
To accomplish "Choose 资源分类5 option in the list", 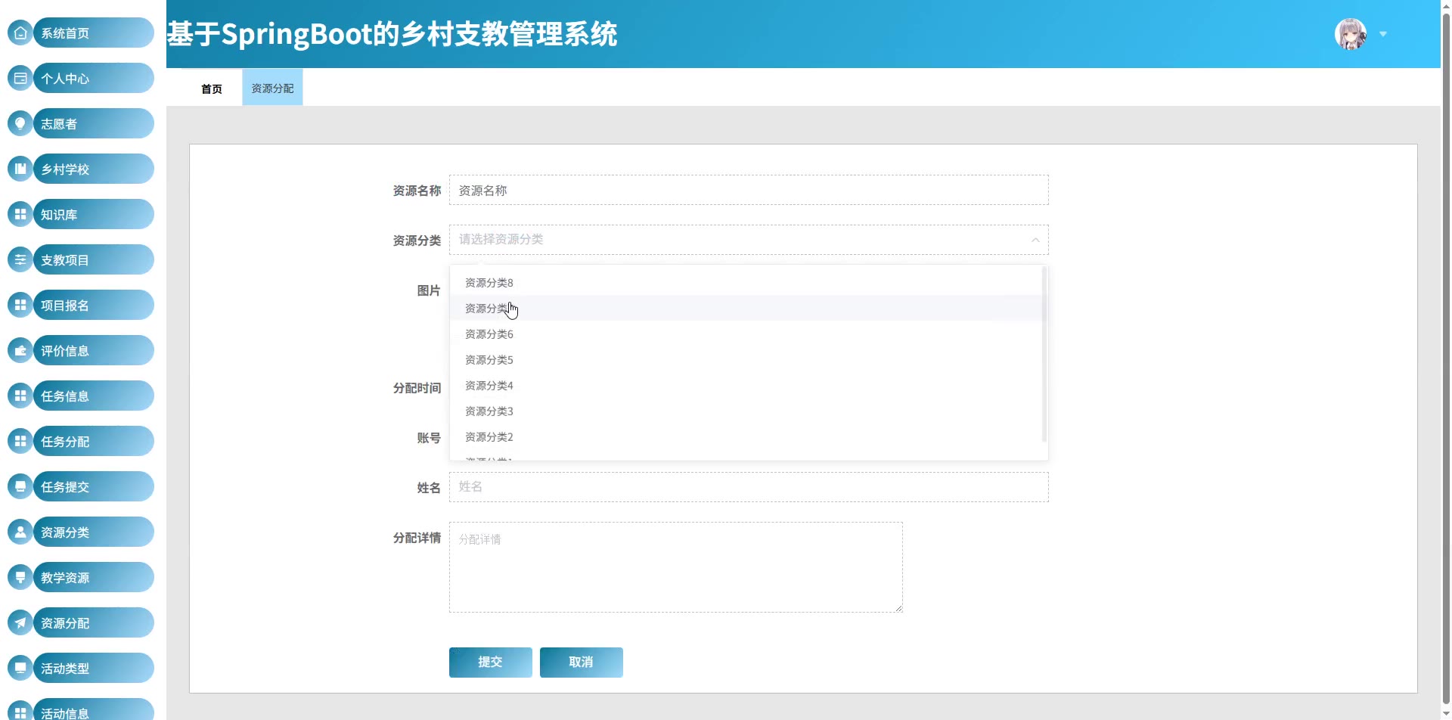I will (489, 360).
